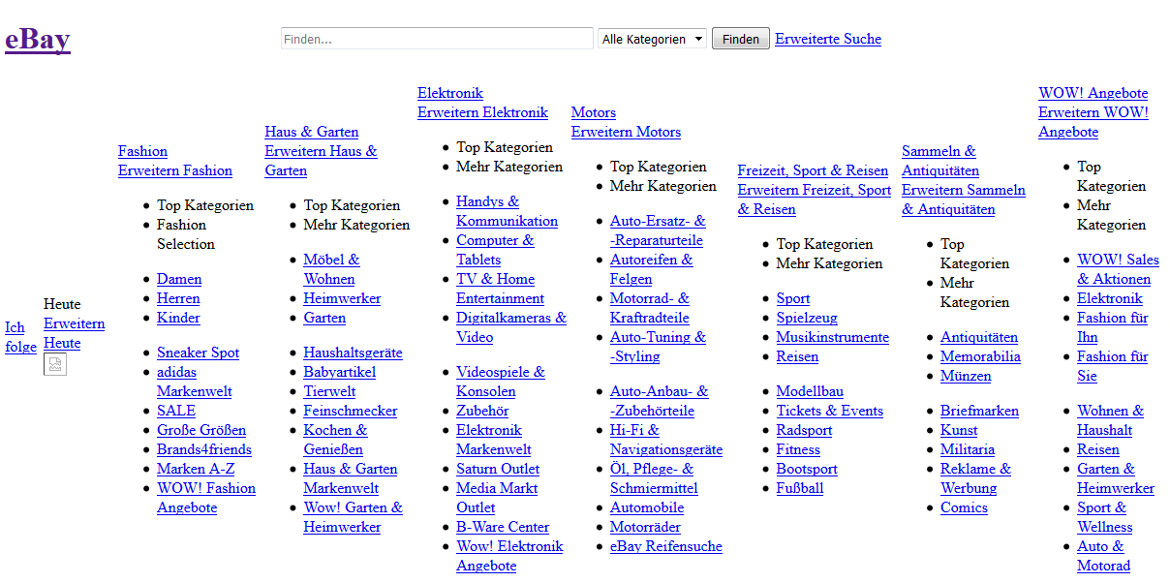Screen dimensions: 1170x583
Task: Open the Tierwelt link
Action: click(x=329, y=391)
